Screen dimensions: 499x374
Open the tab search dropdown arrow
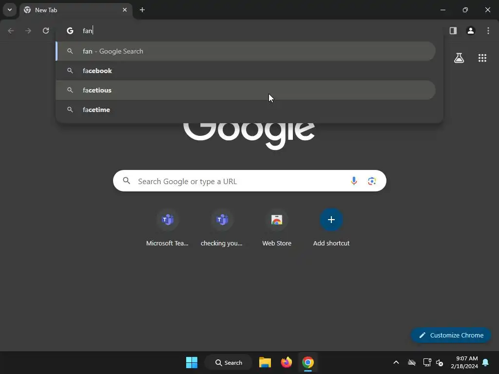pos(10,10)
